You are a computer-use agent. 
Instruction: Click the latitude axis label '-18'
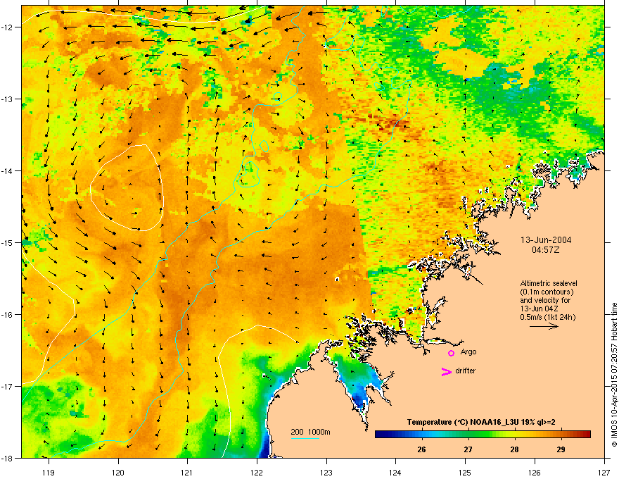pos(7,458)
